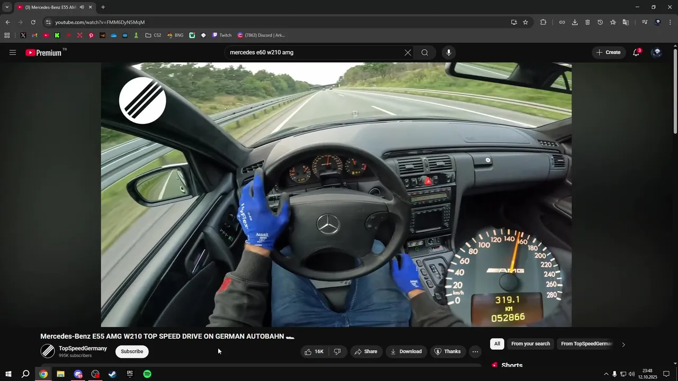Focus the YouTube search field
The height and width of the screenshot is (381, 678).
pos(315,52)
